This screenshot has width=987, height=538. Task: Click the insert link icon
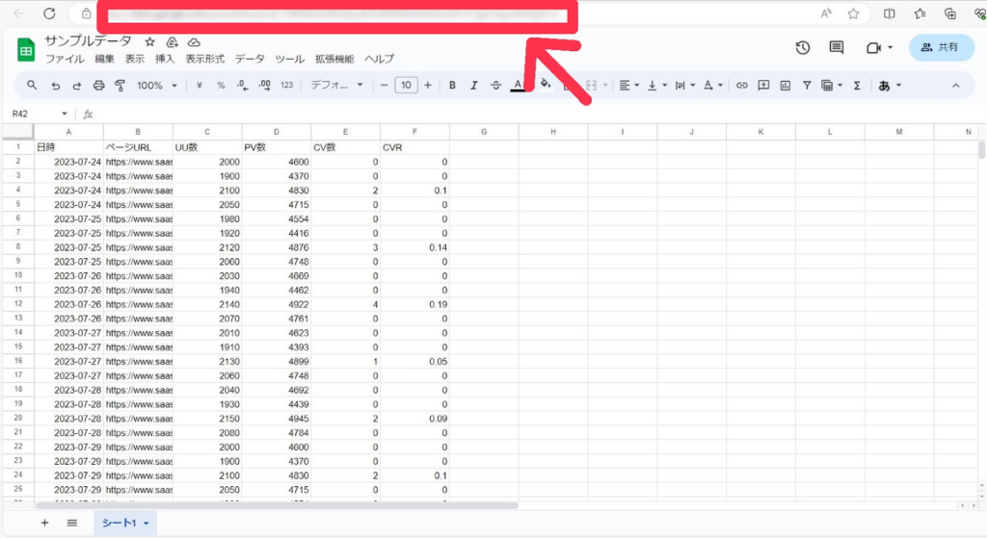point(742,86)
